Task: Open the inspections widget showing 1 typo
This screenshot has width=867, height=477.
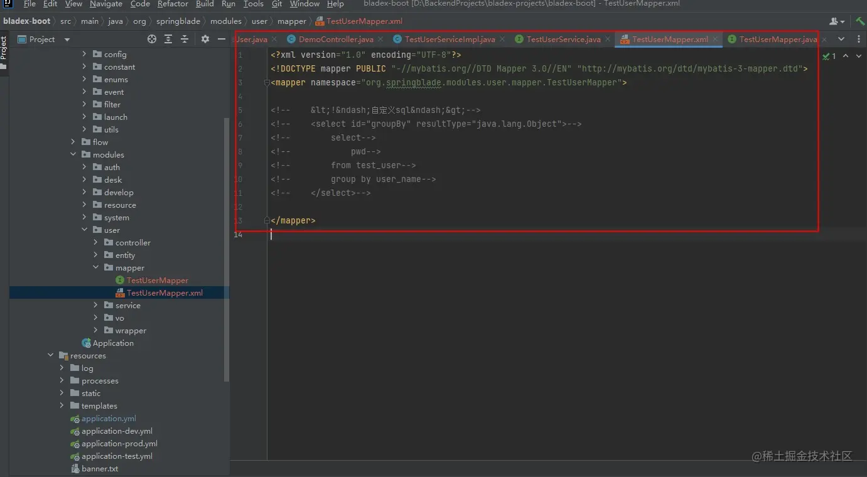Action: tap(829, 56)
